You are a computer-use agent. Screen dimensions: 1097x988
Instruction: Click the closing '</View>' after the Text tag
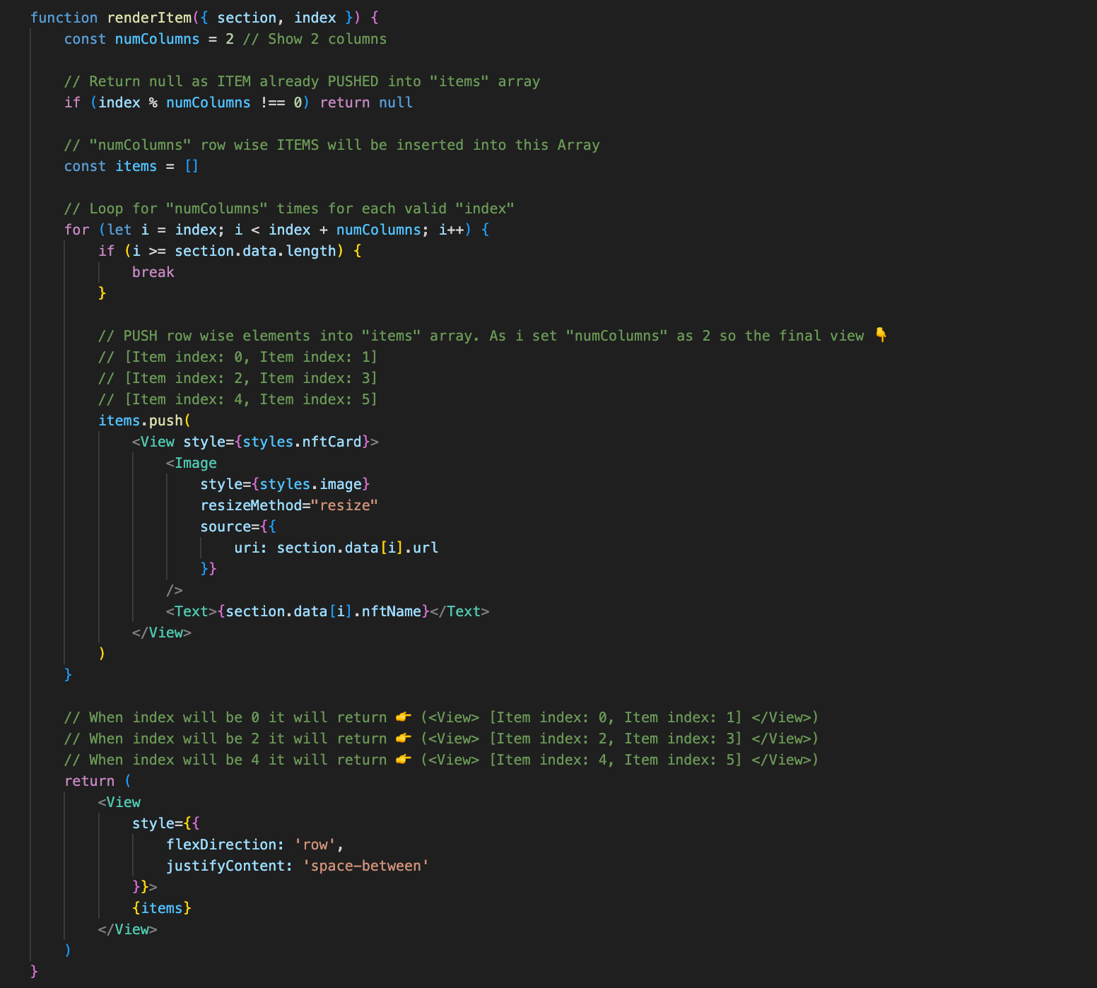point(162,633)
